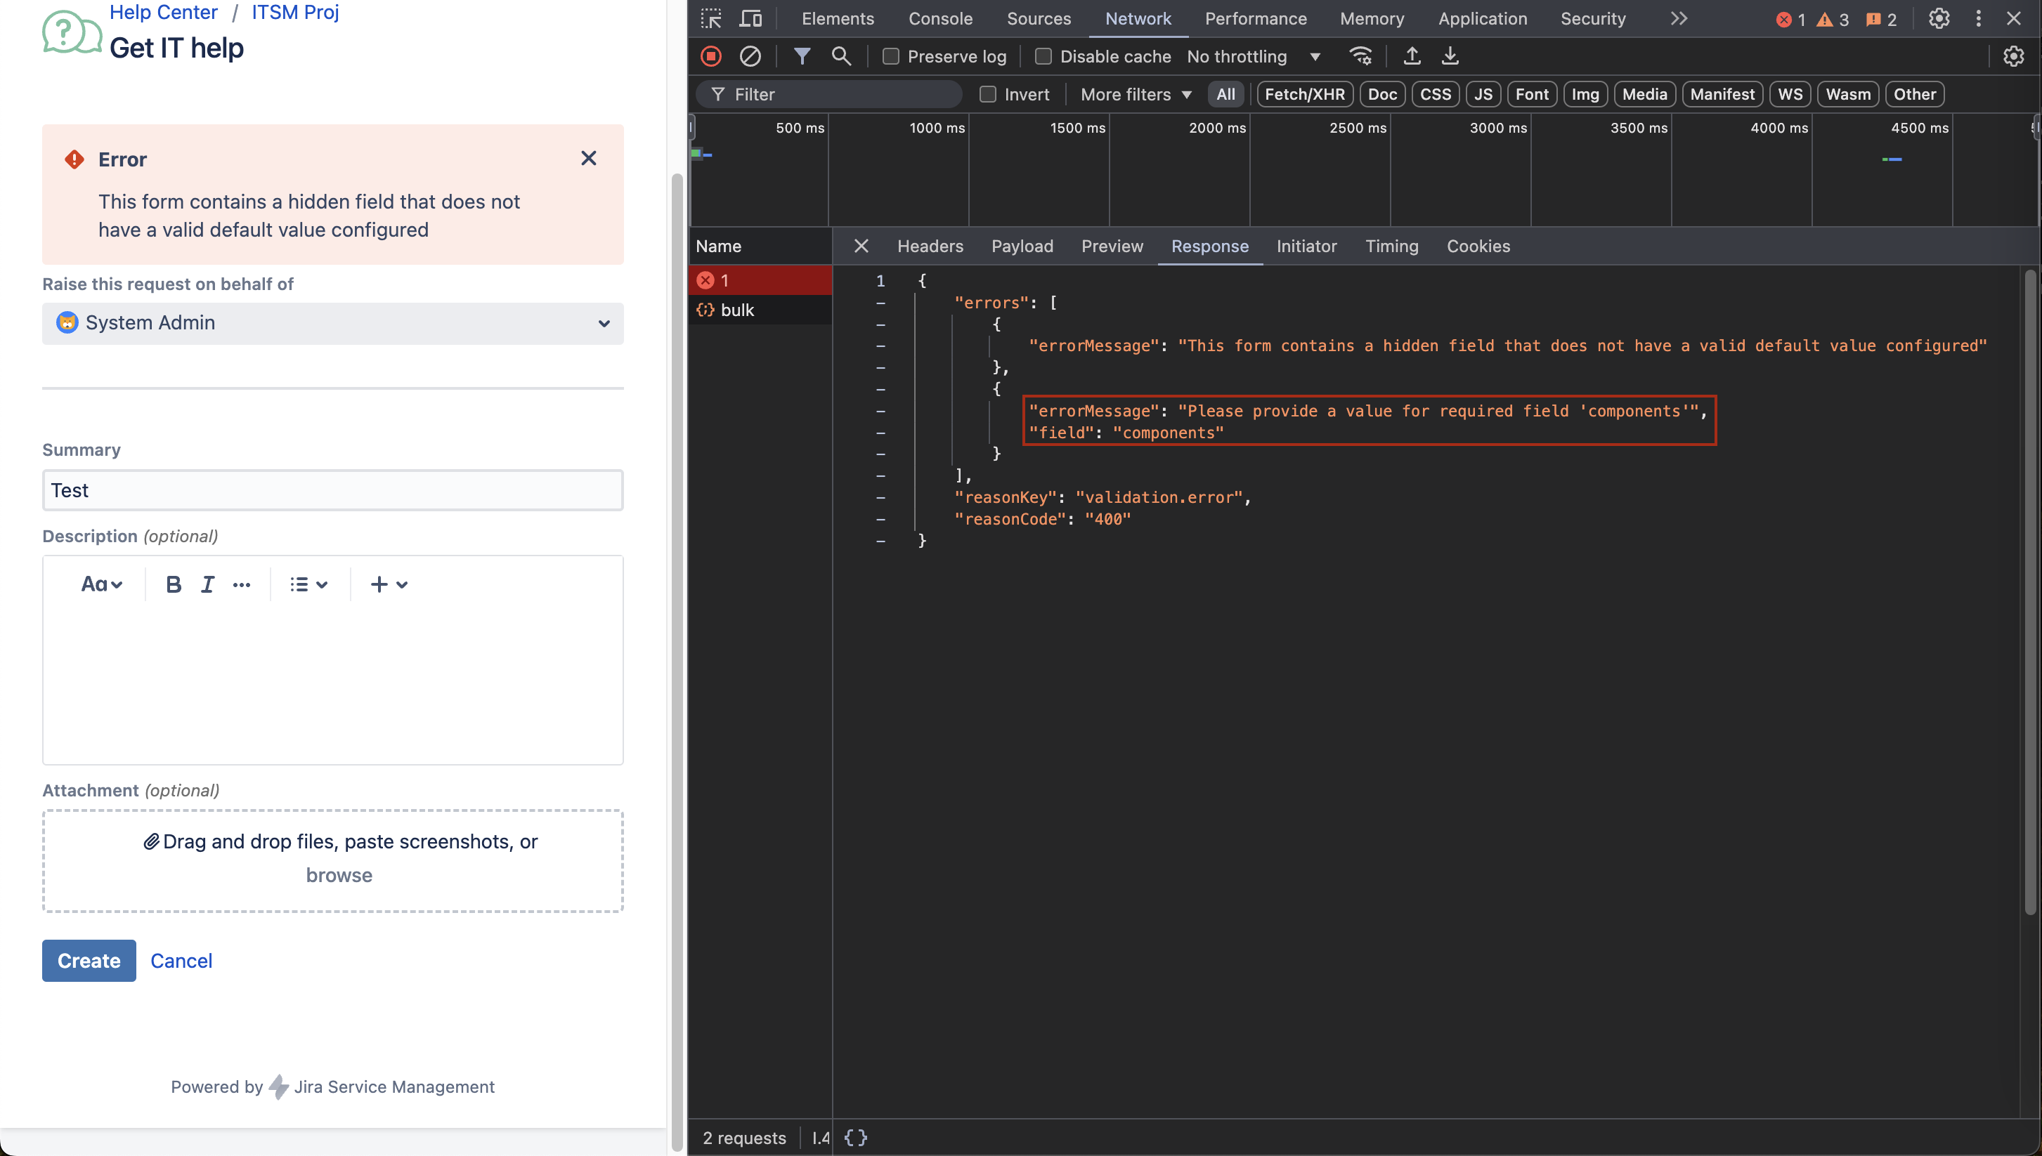Check the Disable cache checkbox
This screenshot has width=2042, height=1156.
(x=1043, y=56)
